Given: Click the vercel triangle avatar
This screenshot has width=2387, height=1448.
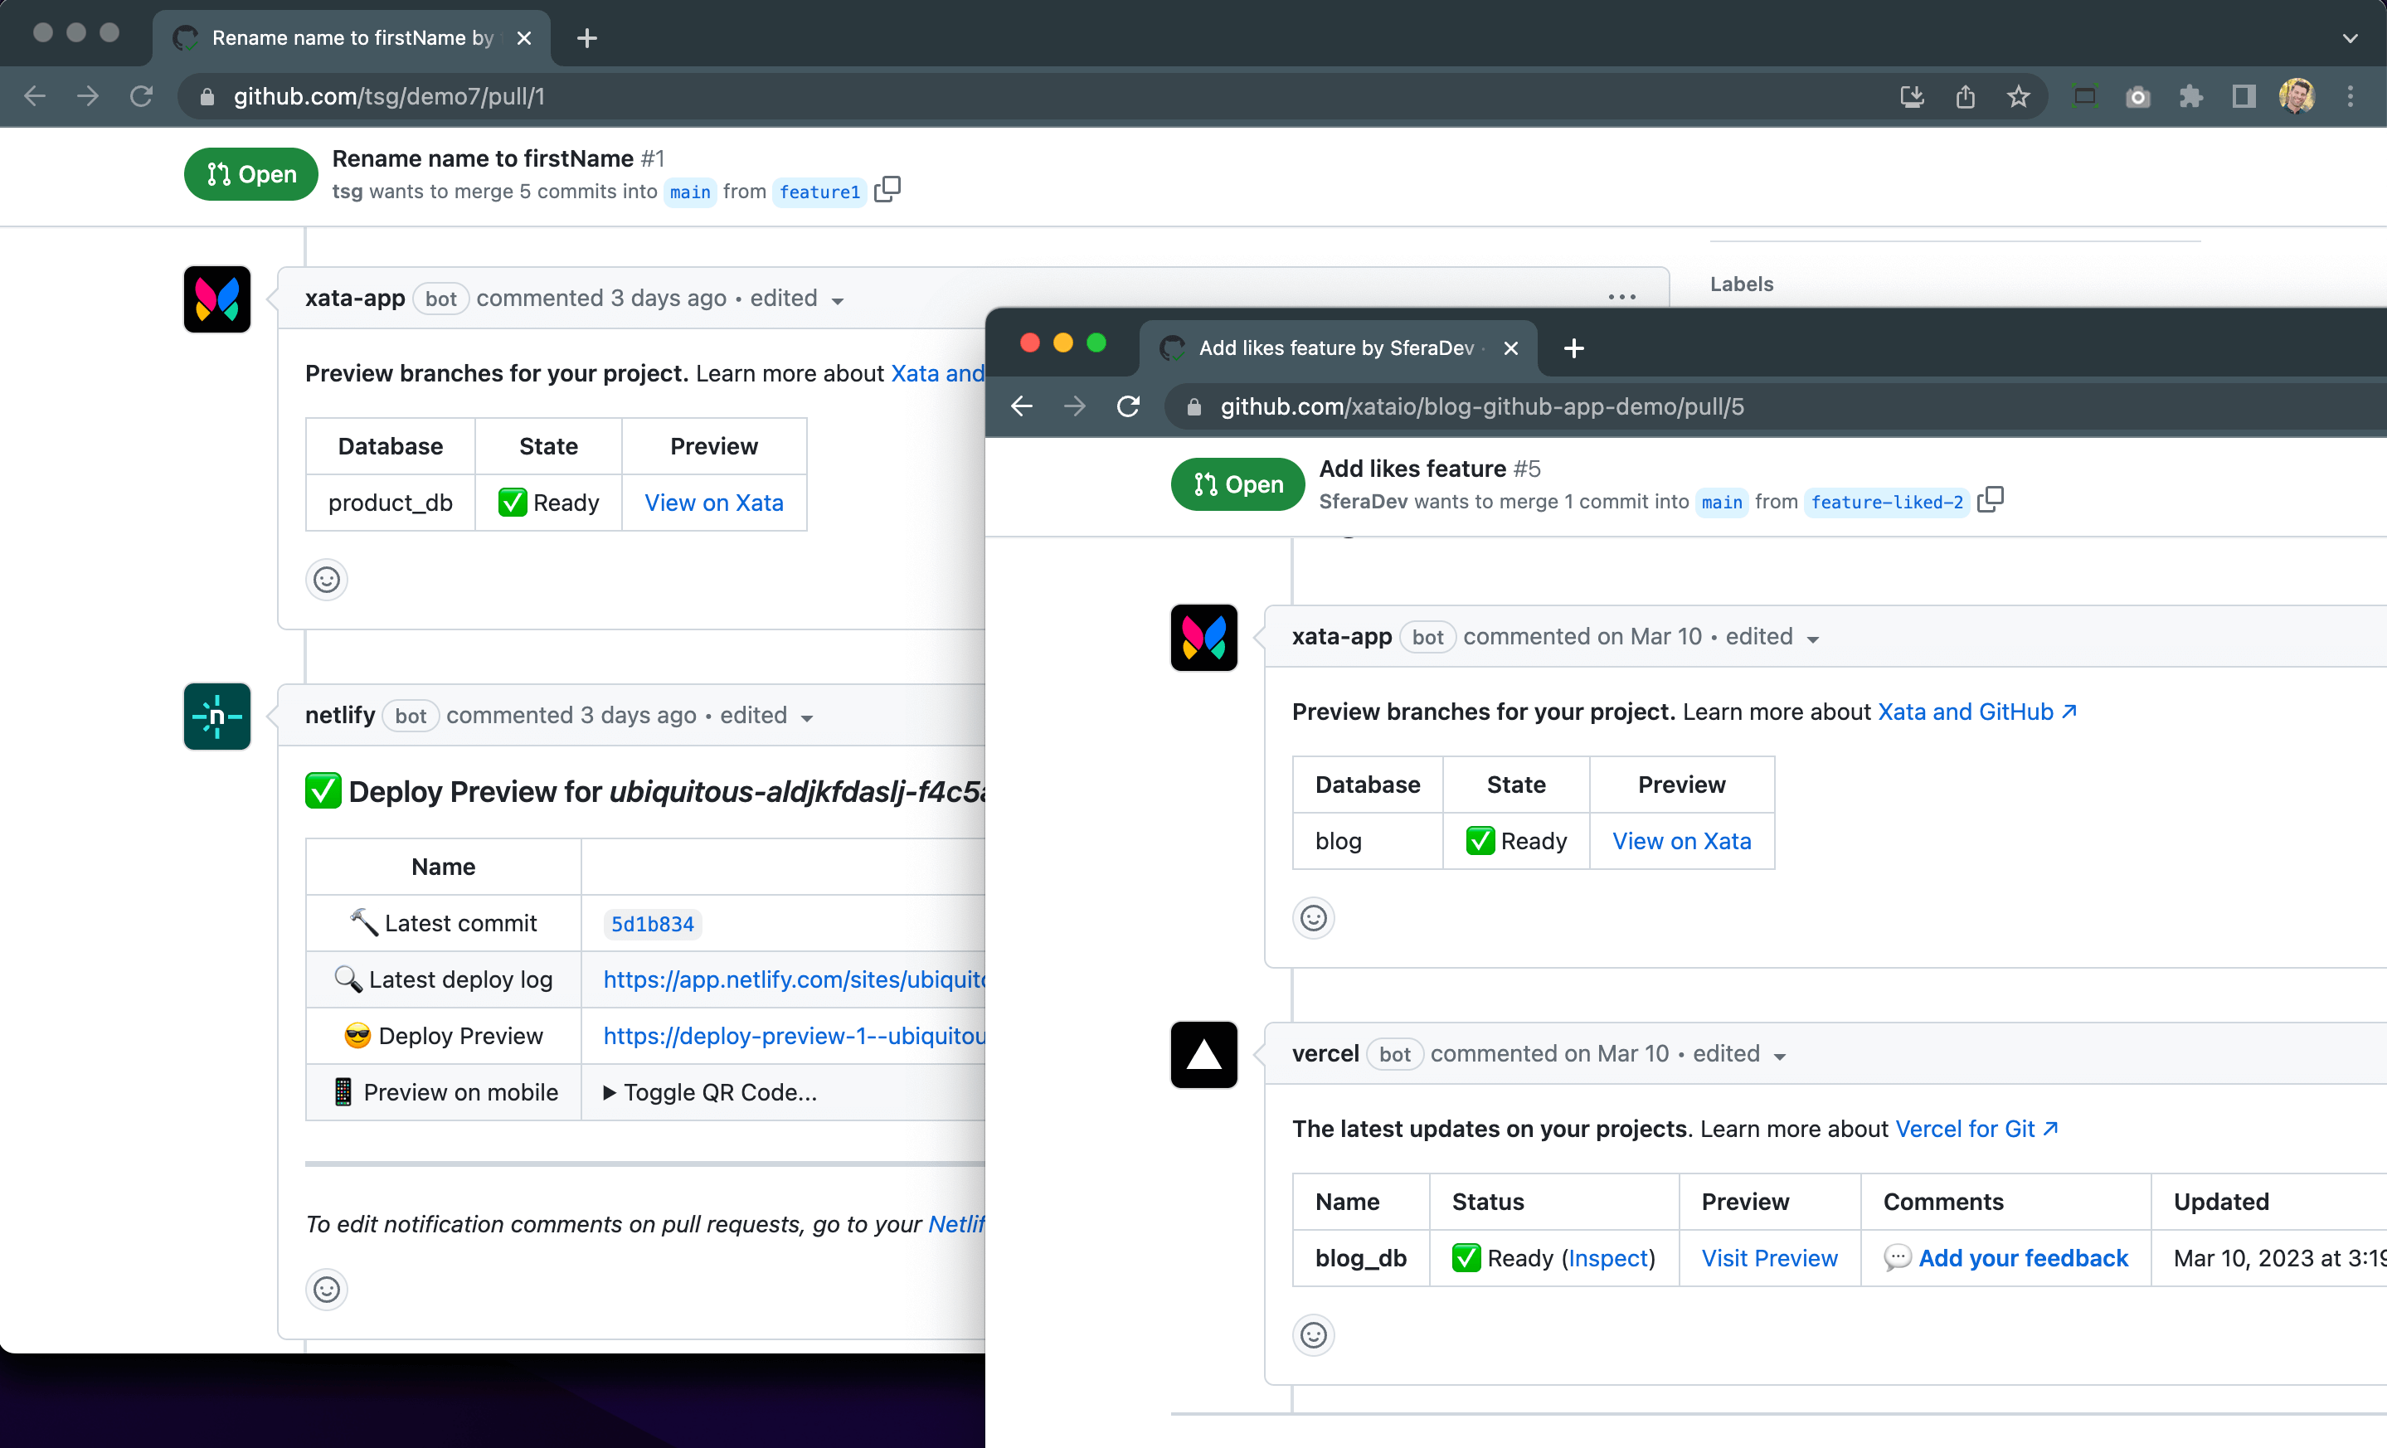Looking at the screenshot, I should [1203, 1055].
